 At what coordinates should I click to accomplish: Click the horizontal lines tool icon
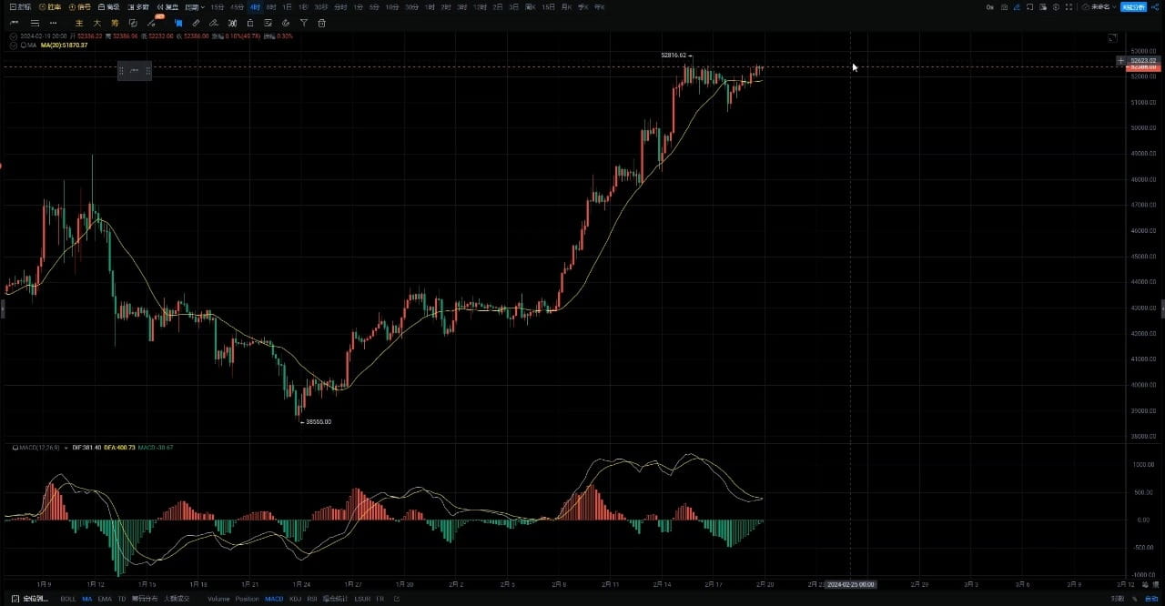point(35,23)
